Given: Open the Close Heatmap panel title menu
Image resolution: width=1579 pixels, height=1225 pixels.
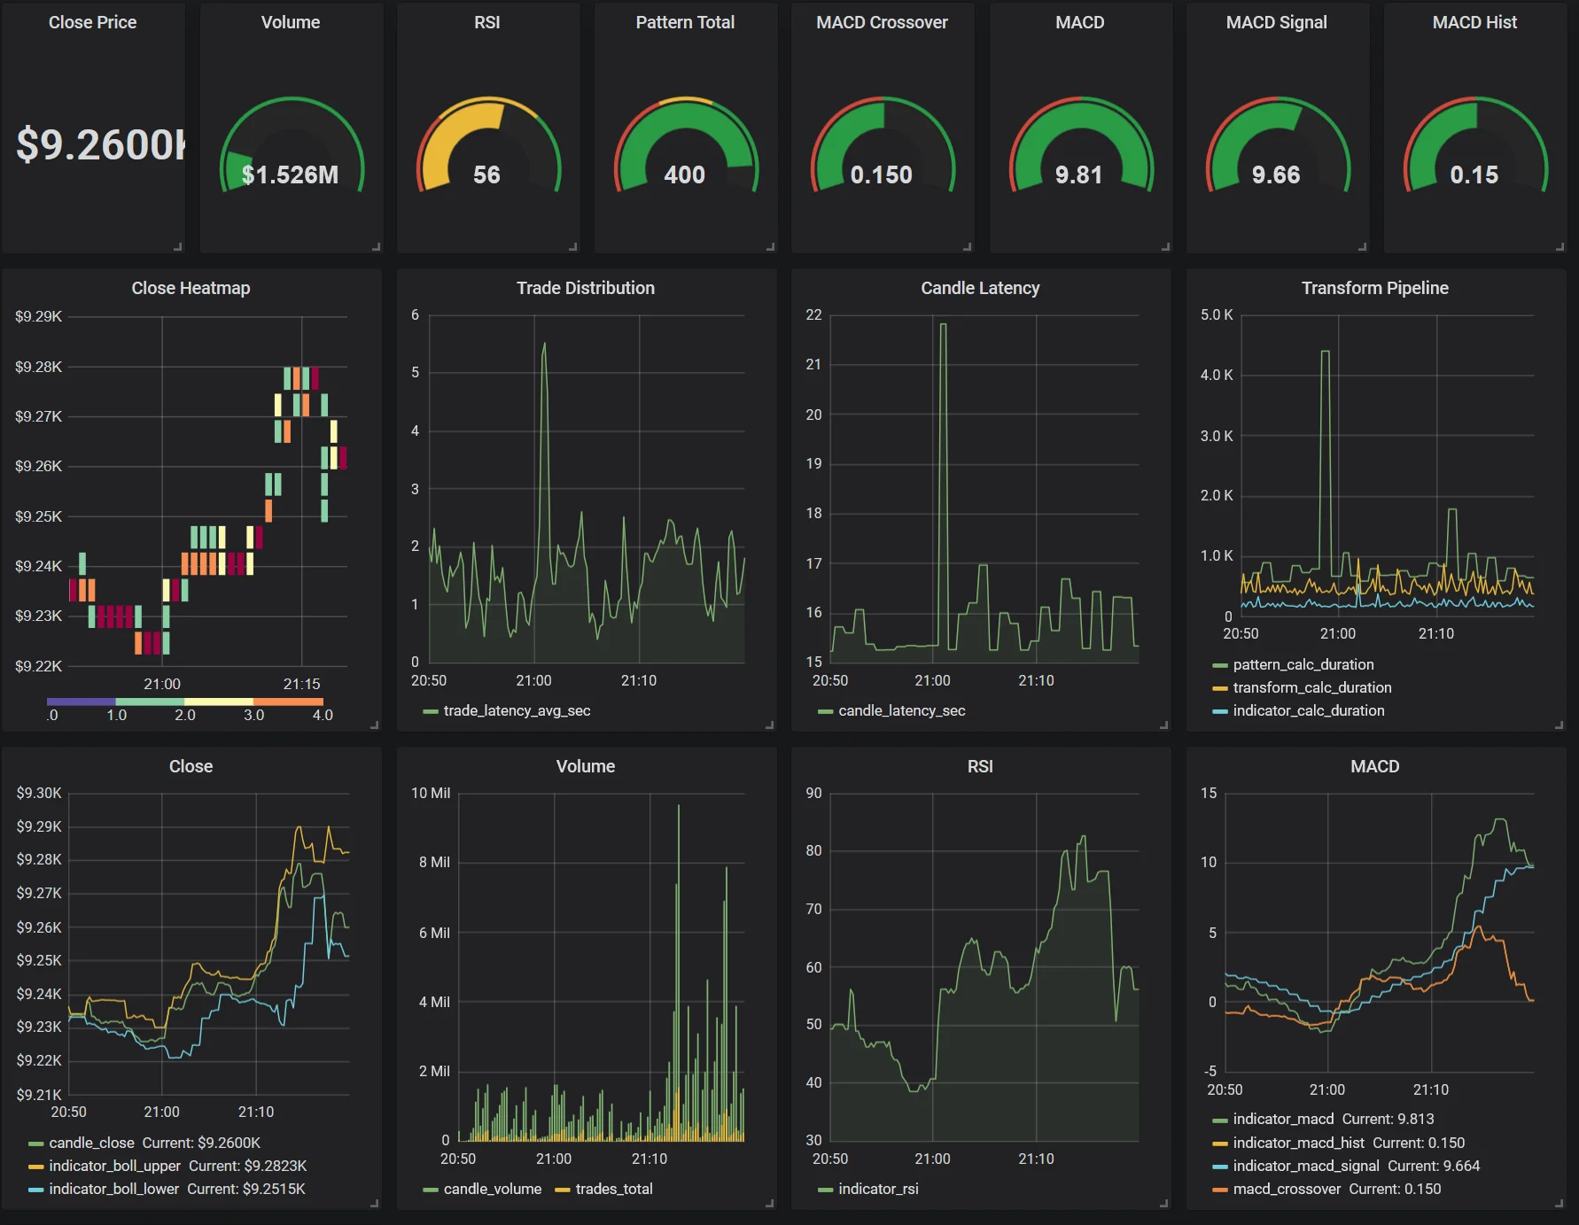Looking at the screenshot, I should 191,288.
